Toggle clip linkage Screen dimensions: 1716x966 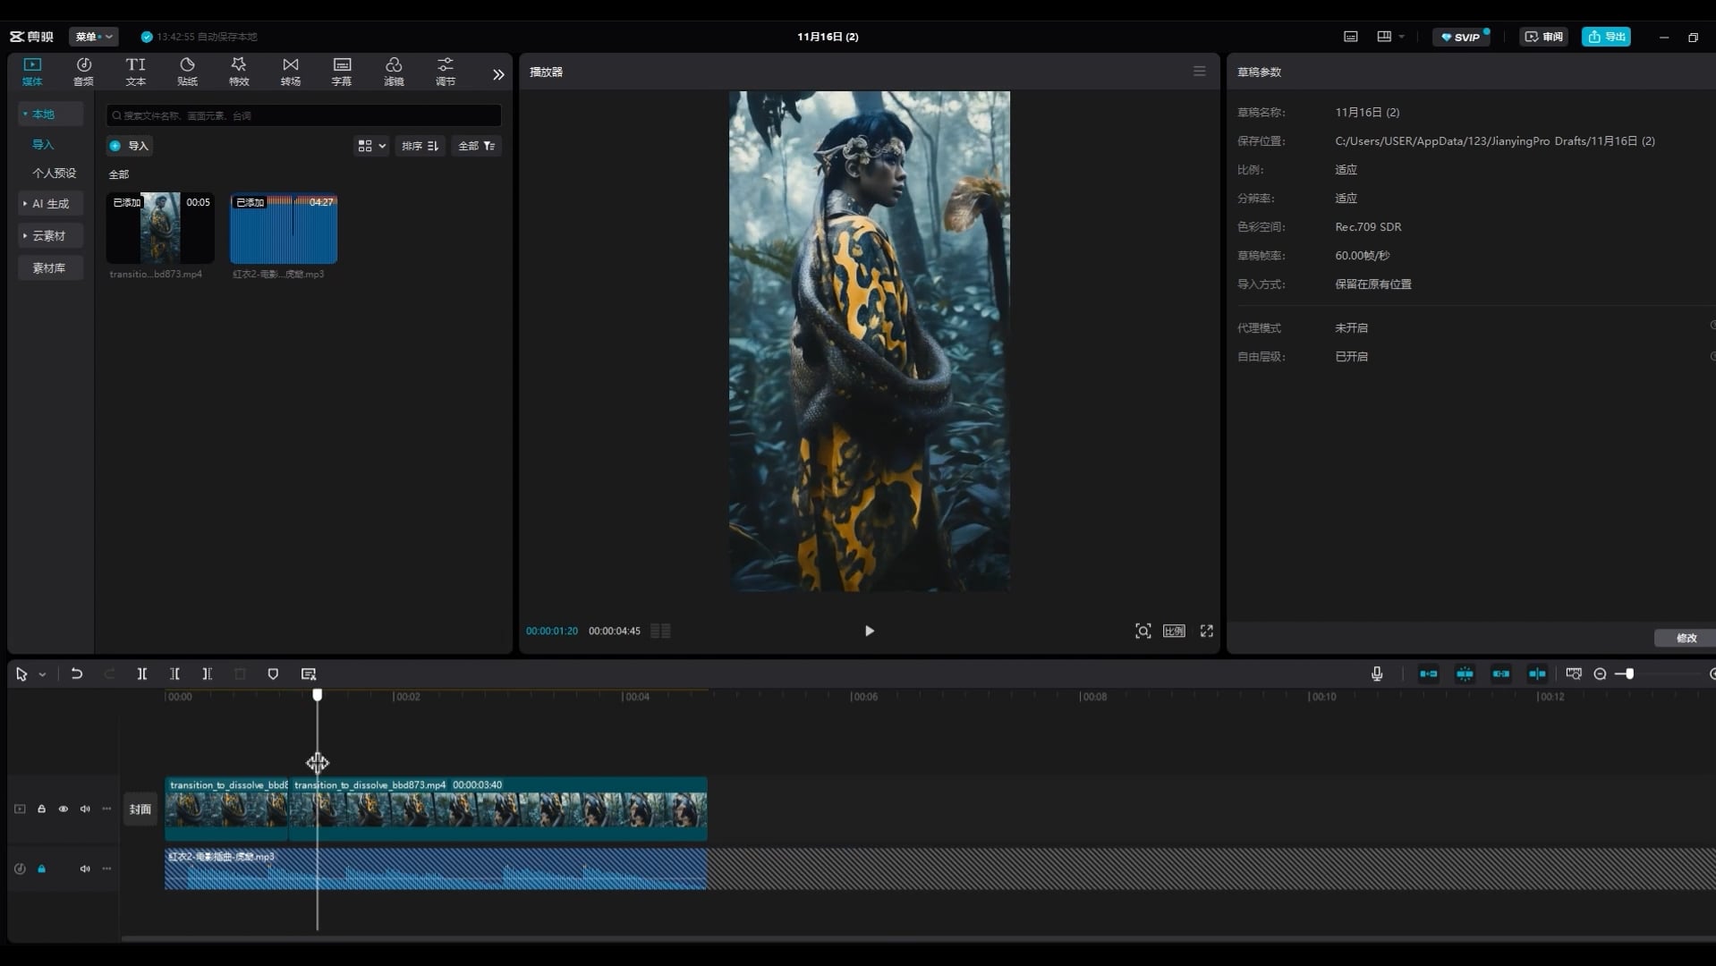click(x=1500, y=674)
